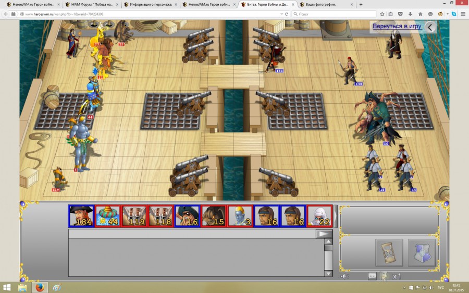Screen dimensions: 469x293
Task: Show bookmarks list icon
Action: coord(391,14)
